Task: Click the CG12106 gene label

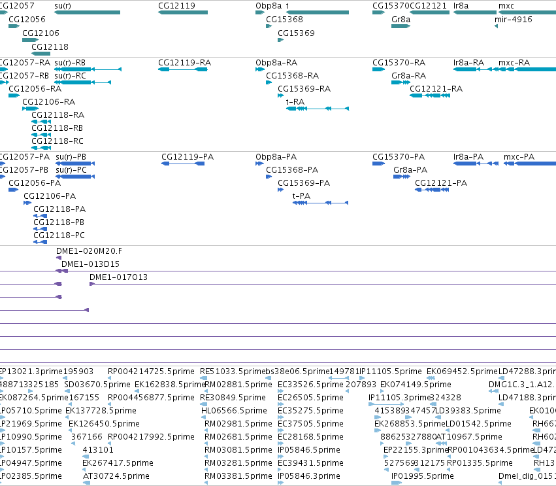Action: tap(41, 33)
